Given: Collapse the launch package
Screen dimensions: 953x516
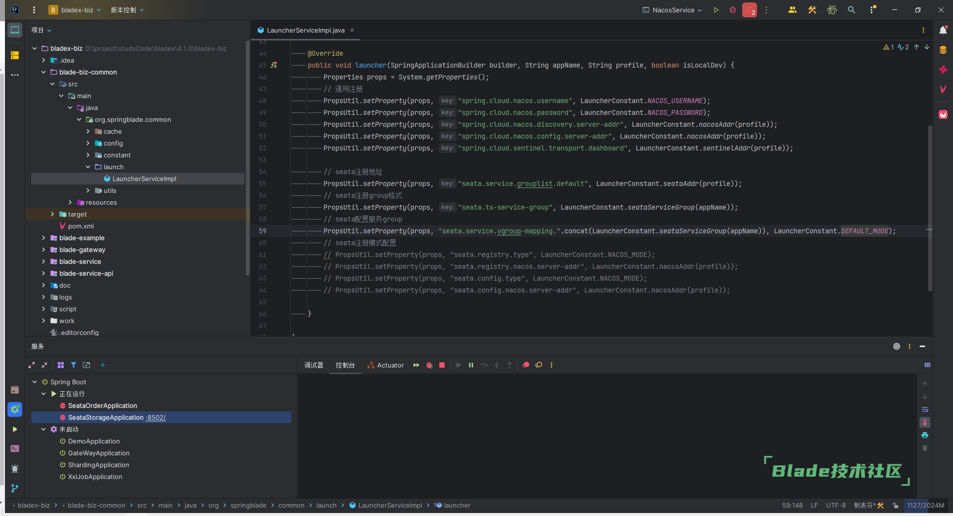Looking at the screenshot, I should tap(88, 167).
